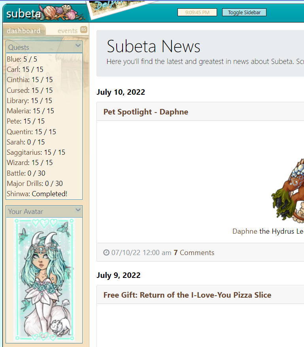Open the avatar image in sidebar
The image size is (304, 347).
tap(44, 280)
